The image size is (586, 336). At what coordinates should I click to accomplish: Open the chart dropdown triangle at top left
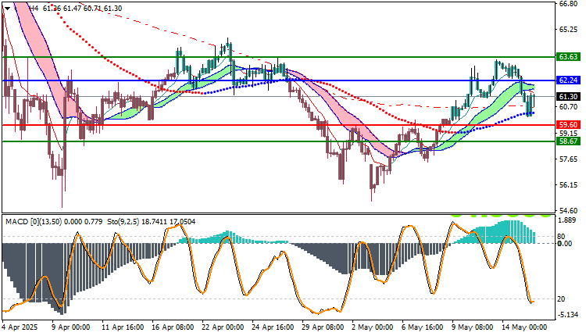(x=7, y=9)
